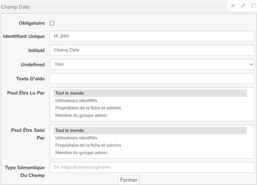Open the Undefined dropdown showing Non
The height and width of the screenshot is (185, 257).
pos(152,64)
